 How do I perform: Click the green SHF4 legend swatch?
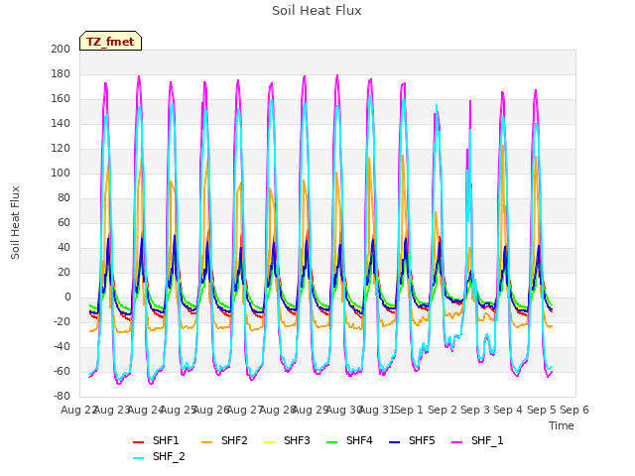(332, 441)
